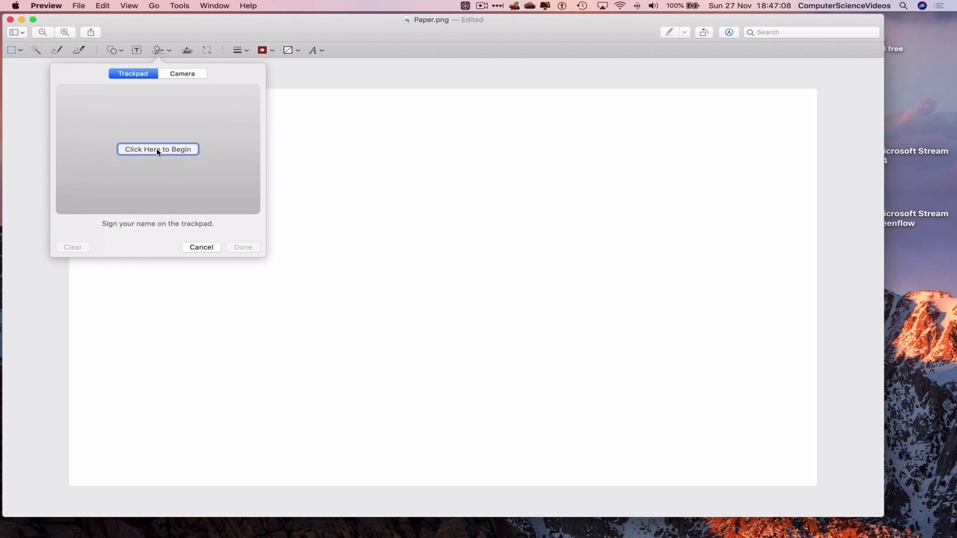Click the Rotate toolbar button
This screenshot has width=957, height=538.
pos(704,32)
